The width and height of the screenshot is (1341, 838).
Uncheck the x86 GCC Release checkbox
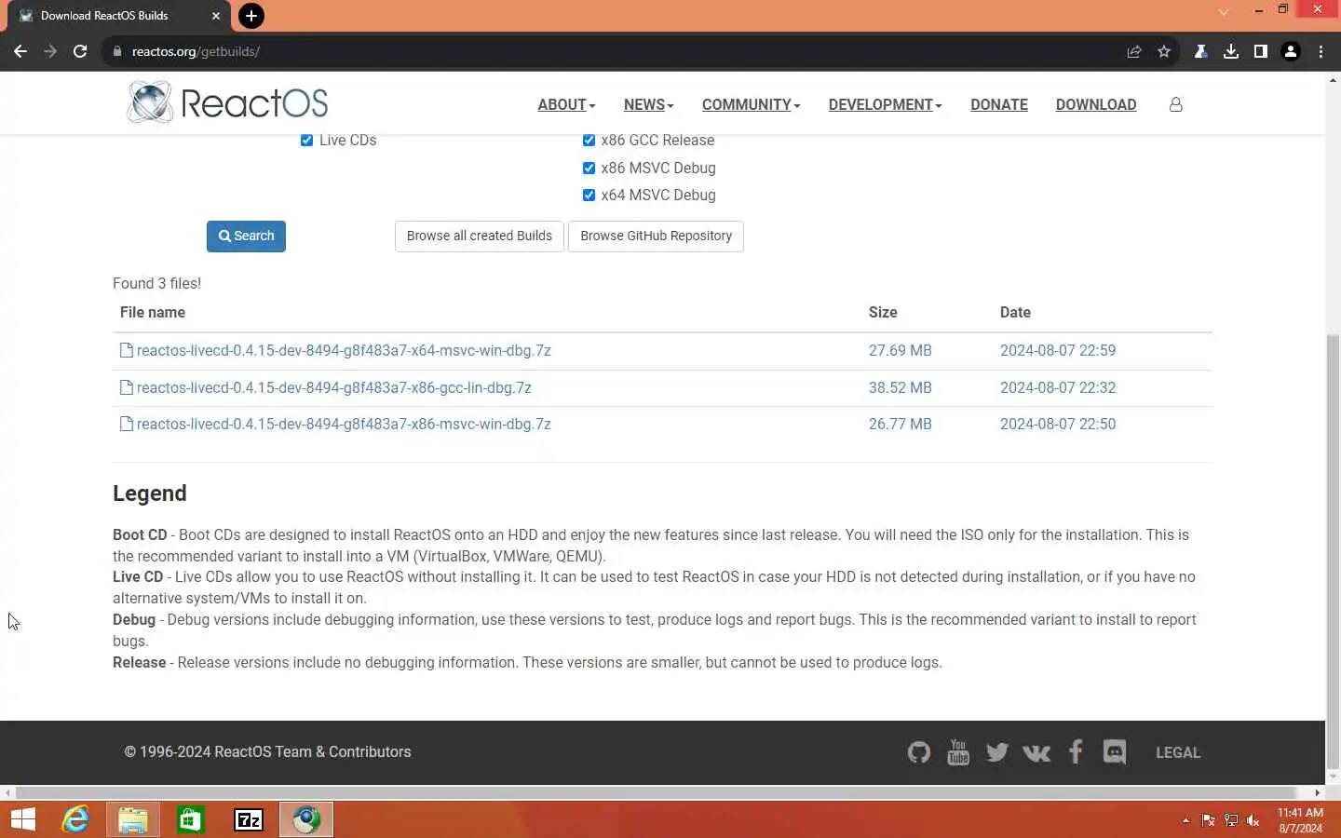pos(589,140)
